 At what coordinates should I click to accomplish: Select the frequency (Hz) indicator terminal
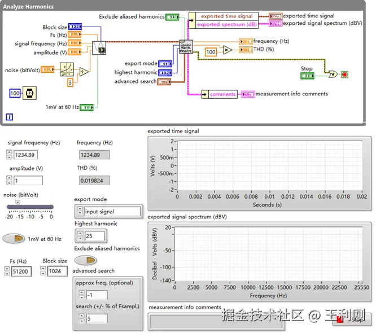tap(246, 41)
